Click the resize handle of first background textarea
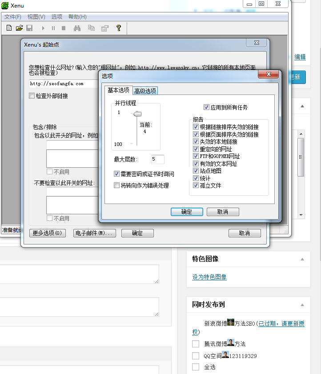Viewport: 321px width, 374px height. [157, 282]
